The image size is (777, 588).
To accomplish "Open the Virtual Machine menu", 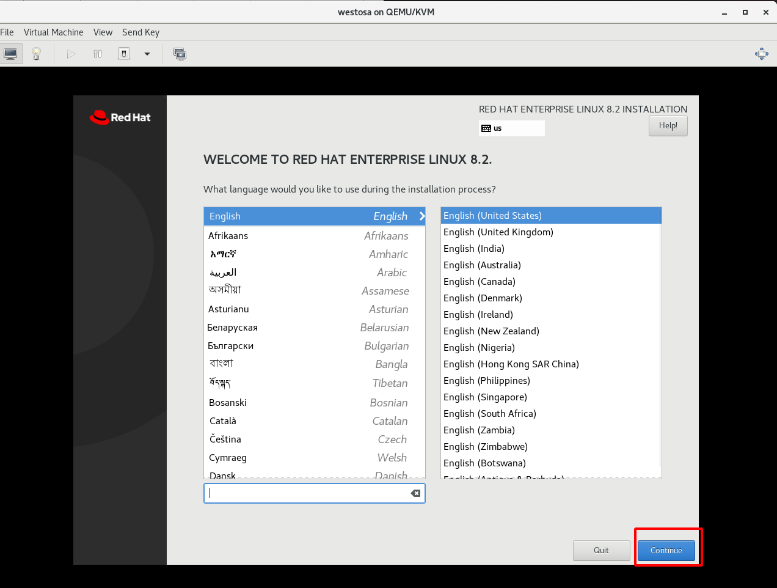I will pyautogui.click(x=54, y=32).
